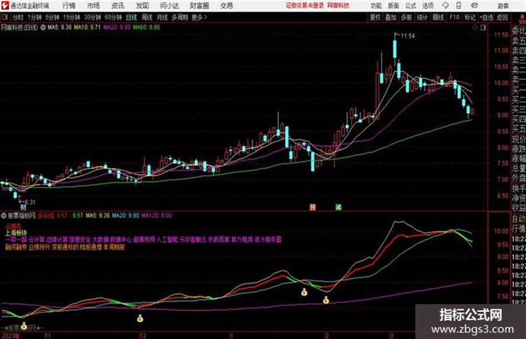Viewport: 526px width, 339px height.
Task: Open main chart indicator dropdown beside 网宿科技(日线)
Action: click(x=43, y=27)
